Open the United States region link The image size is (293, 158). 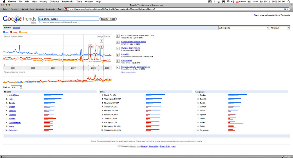(14, 95)
